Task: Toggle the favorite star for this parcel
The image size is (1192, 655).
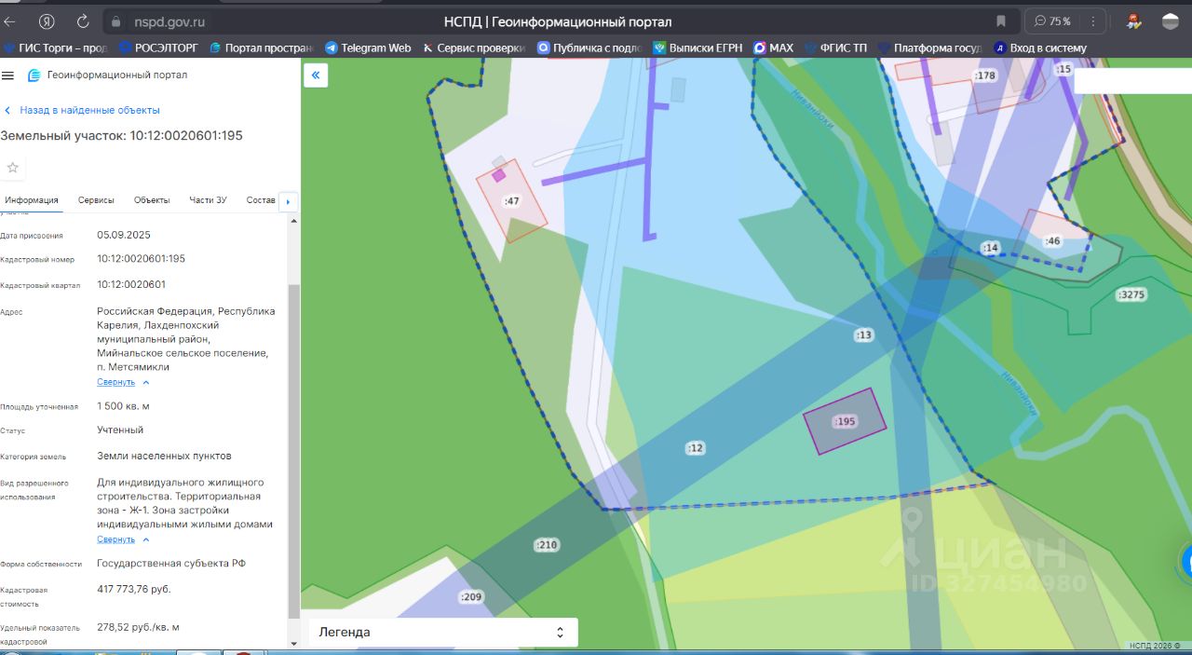Action: [x=13, y=168]
